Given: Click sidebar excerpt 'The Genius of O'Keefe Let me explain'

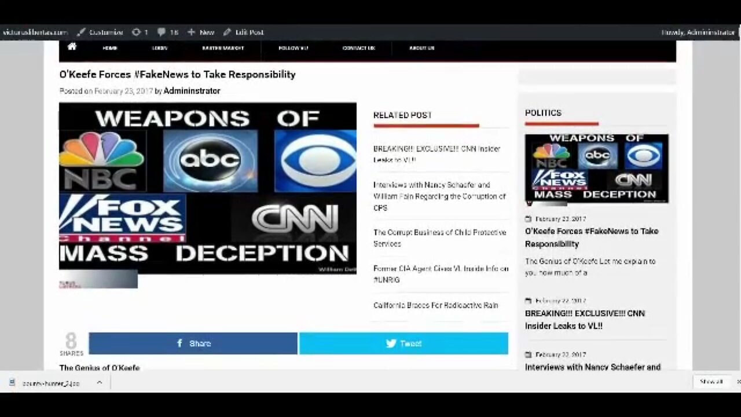Looking at the screenshot, I should click(590, 267).
